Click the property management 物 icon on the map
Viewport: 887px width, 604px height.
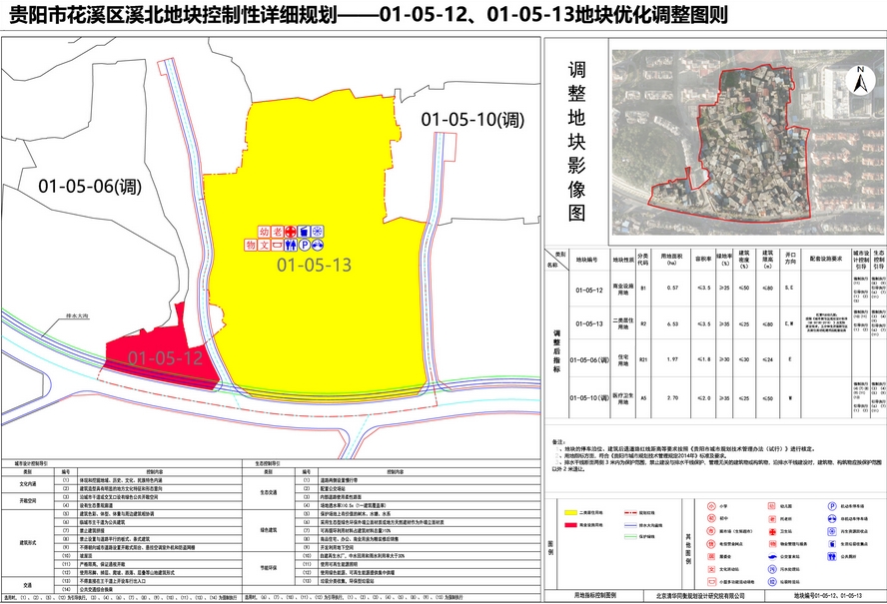251,245
